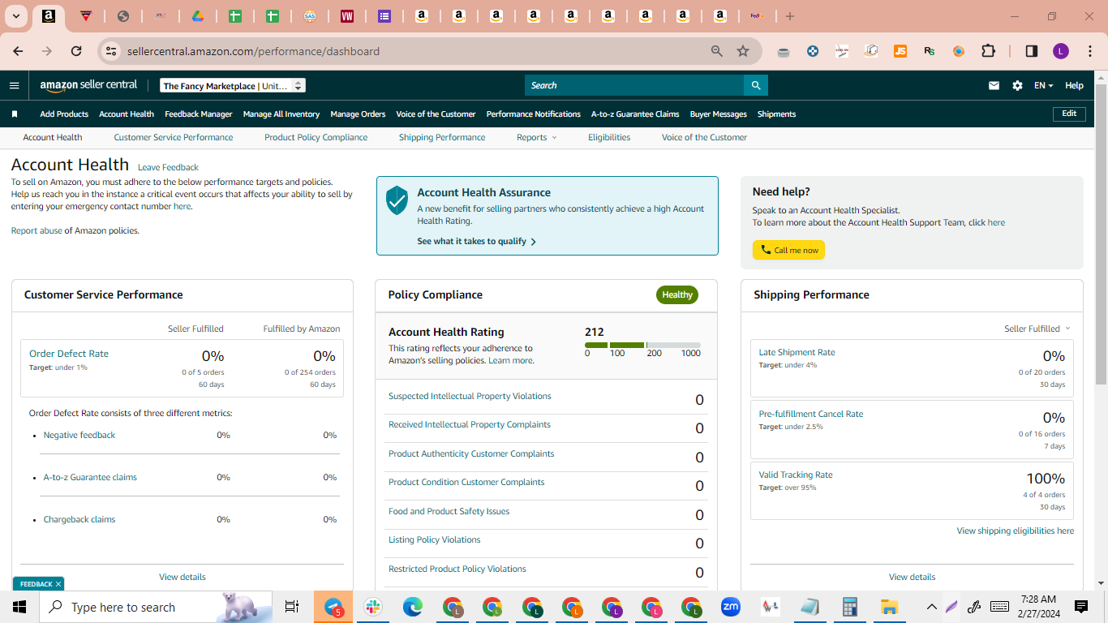This screenshot has height=623, width=1108.
Task: Click the Account Health Rating progress bar
Action: point(642,345)
